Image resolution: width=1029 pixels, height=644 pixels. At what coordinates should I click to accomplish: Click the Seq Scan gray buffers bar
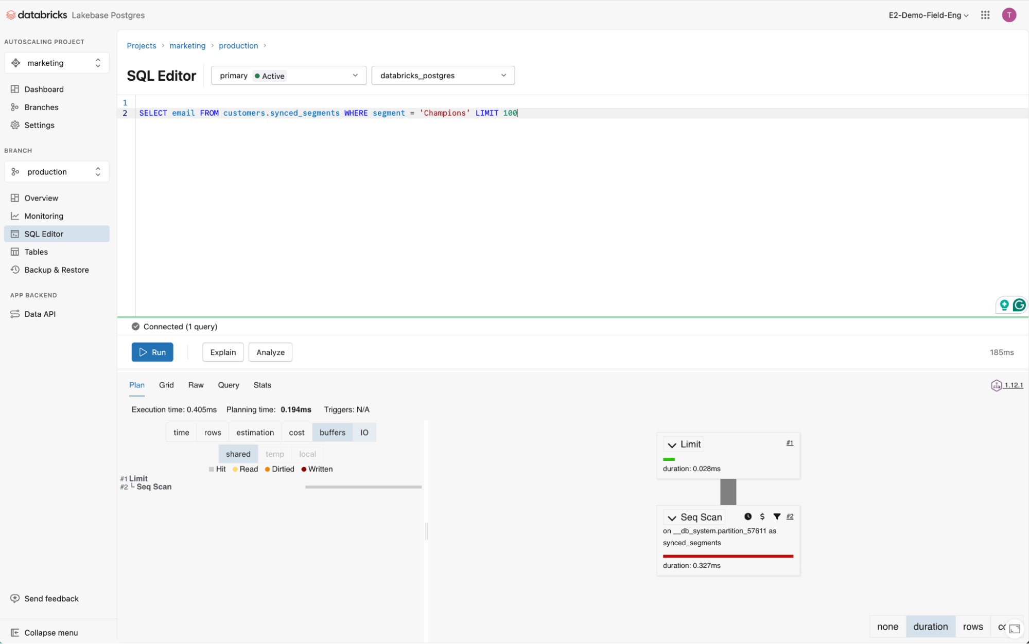point(363,487)
